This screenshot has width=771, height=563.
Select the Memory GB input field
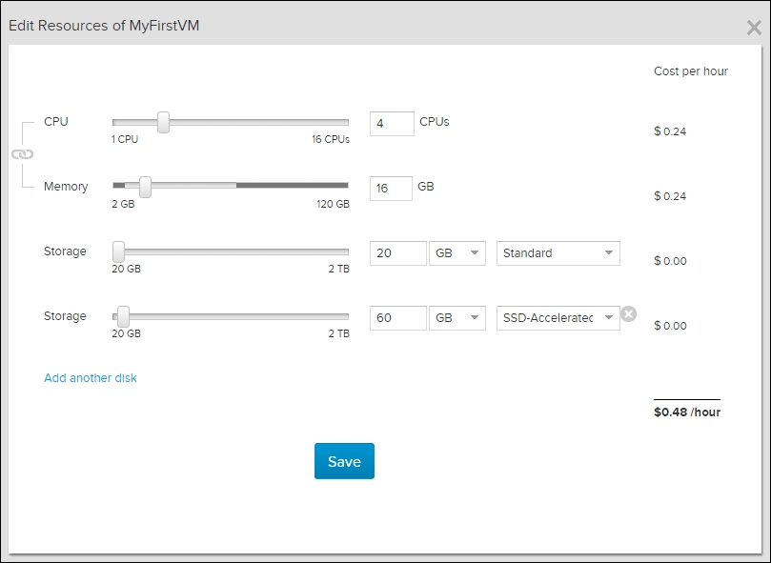[x=391, y=188]
